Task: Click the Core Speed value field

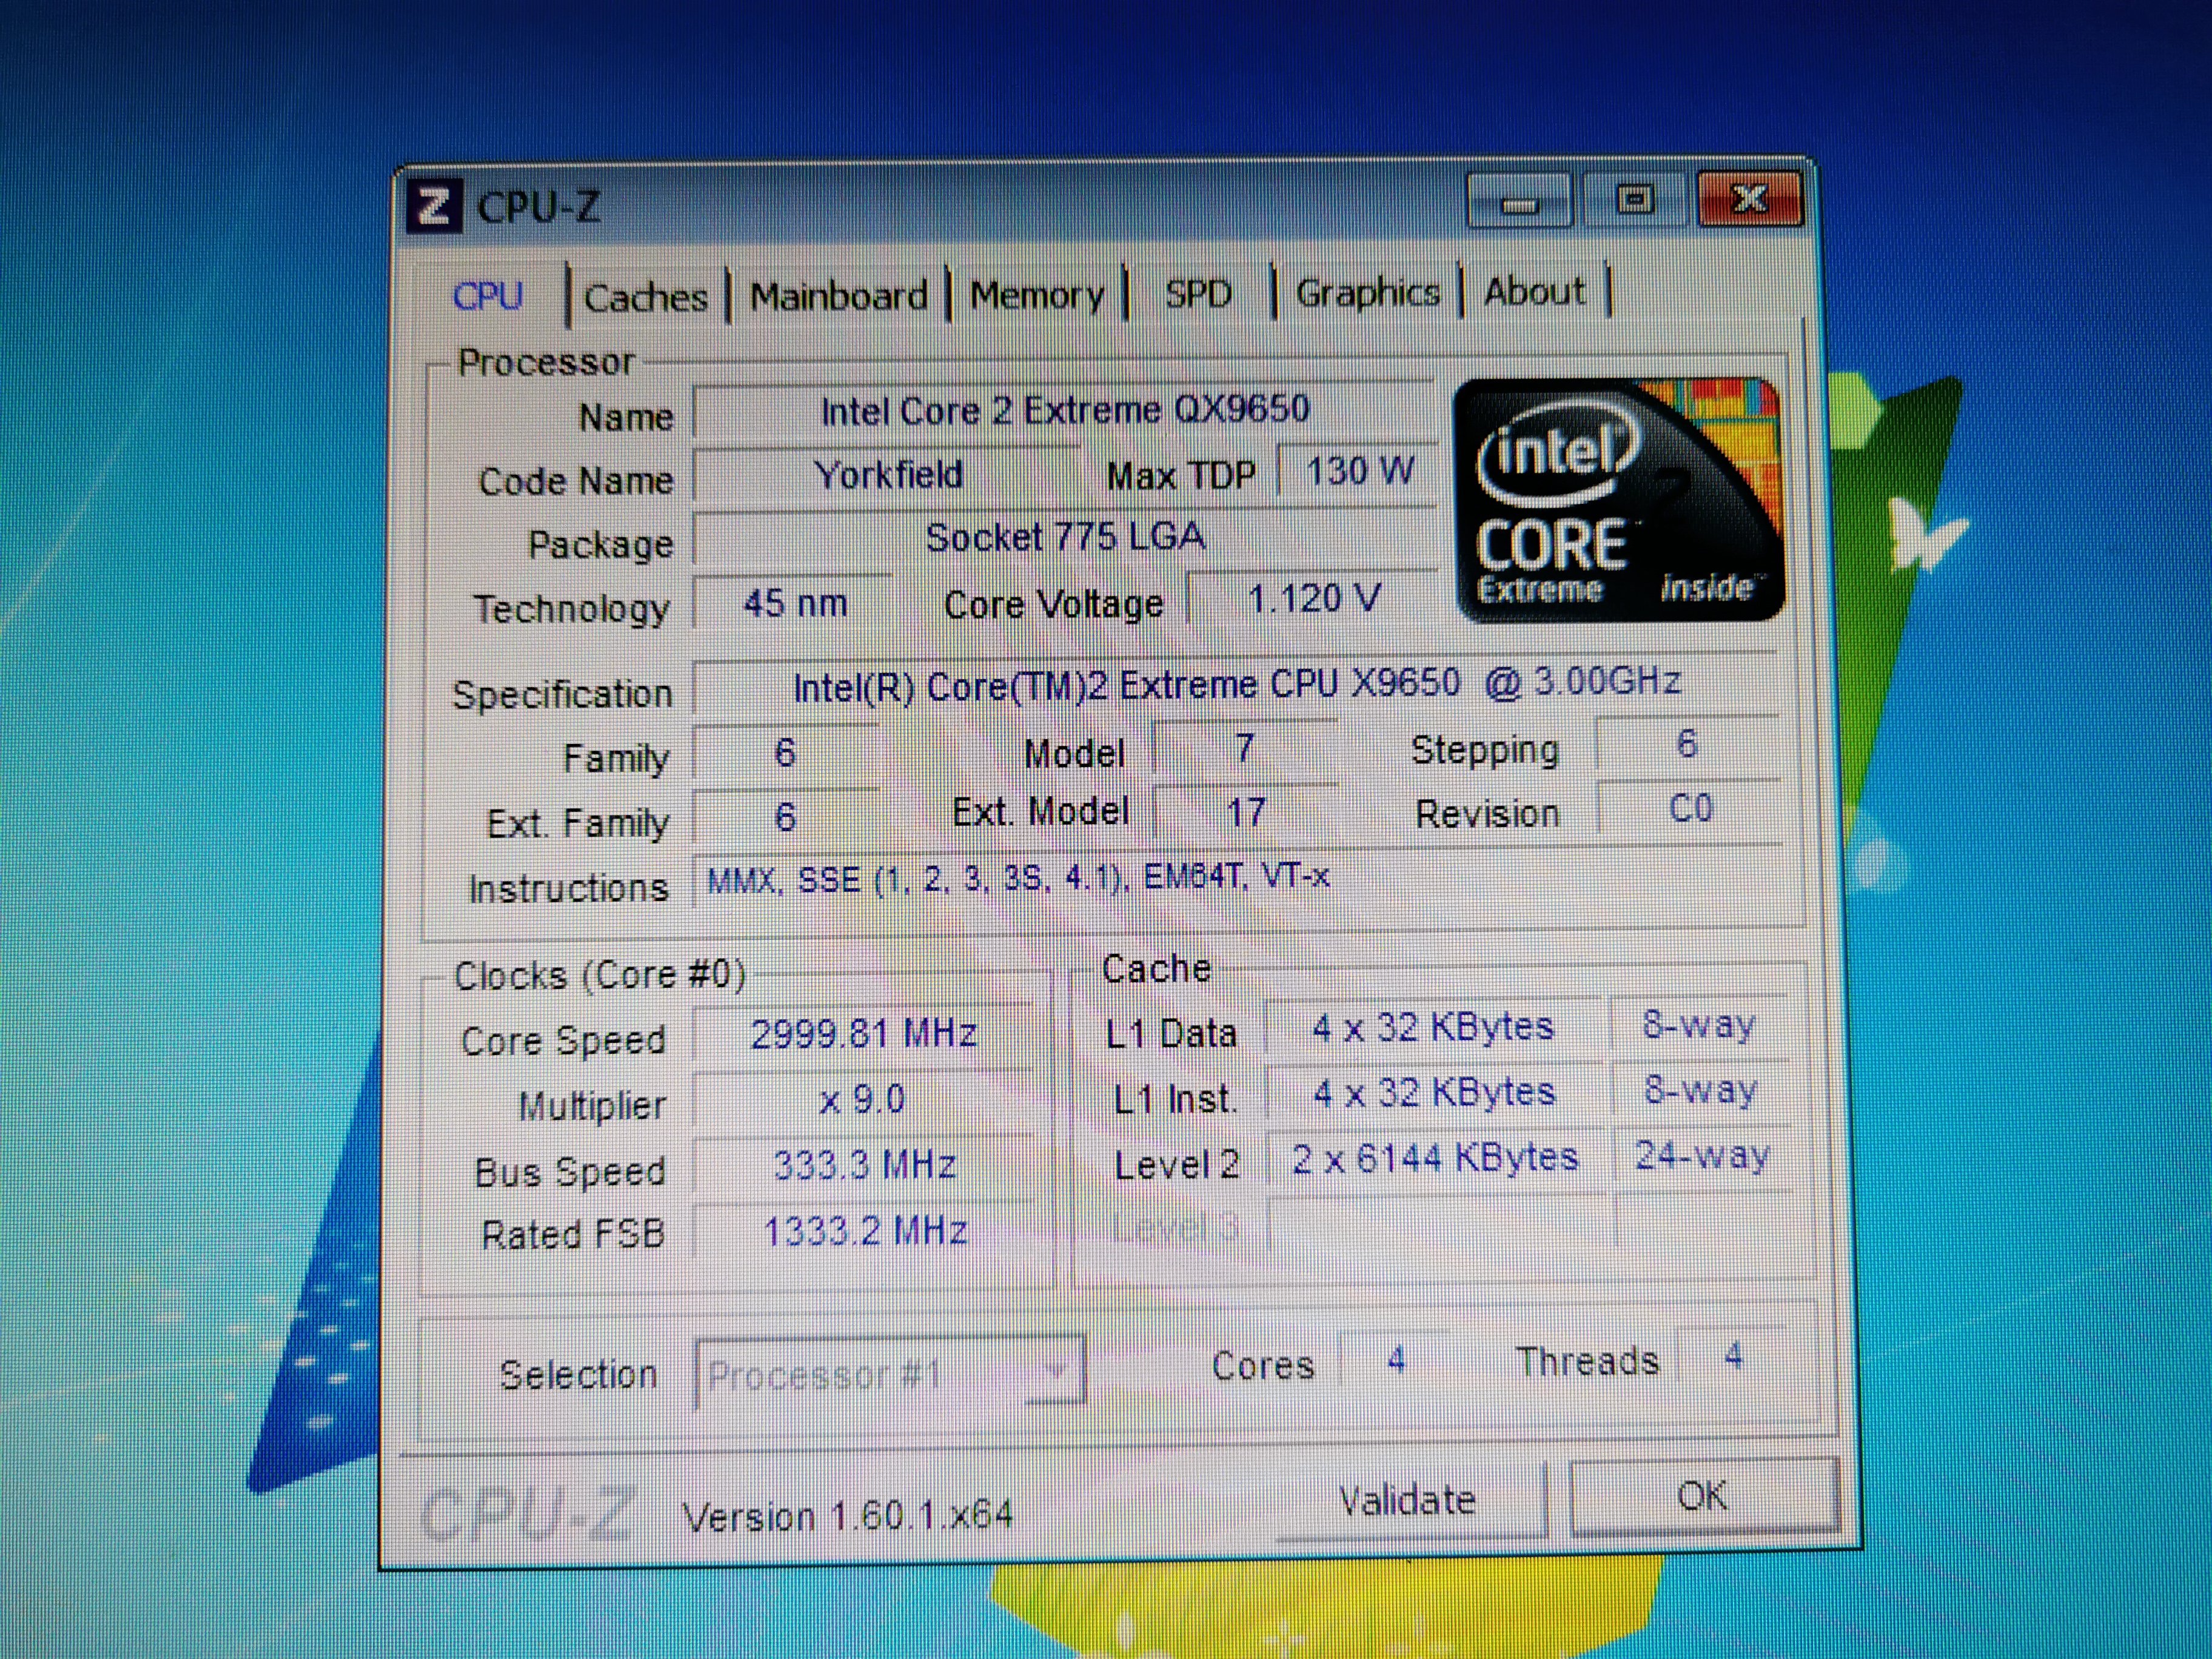Action: click(863, 1034)
